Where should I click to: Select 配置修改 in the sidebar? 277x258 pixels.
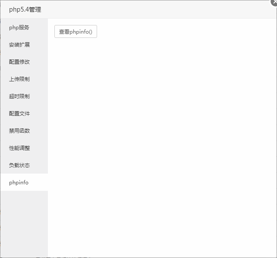click(24, 62)
